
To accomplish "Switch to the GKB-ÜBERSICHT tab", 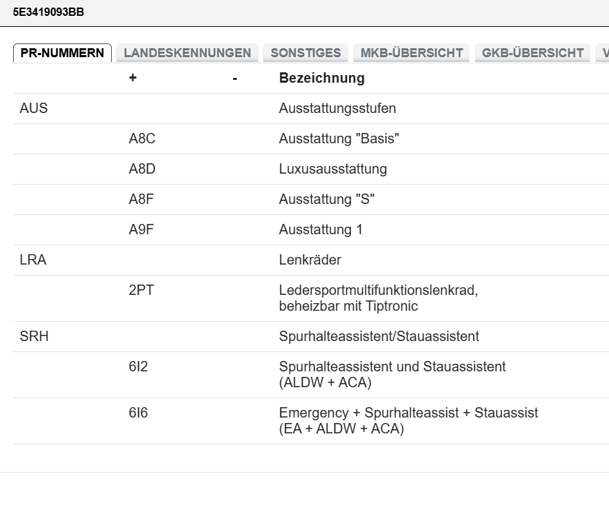I will click(x=532, y=53).
